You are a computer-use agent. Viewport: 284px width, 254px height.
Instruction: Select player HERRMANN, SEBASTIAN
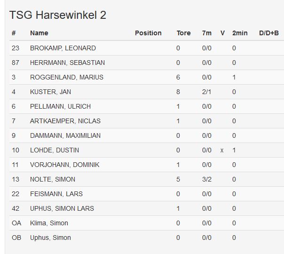(67, 63)
